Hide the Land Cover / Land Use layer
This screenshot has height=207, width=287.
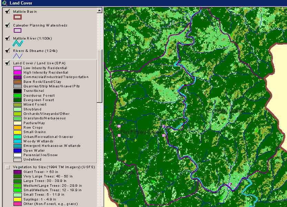[7, 63]
